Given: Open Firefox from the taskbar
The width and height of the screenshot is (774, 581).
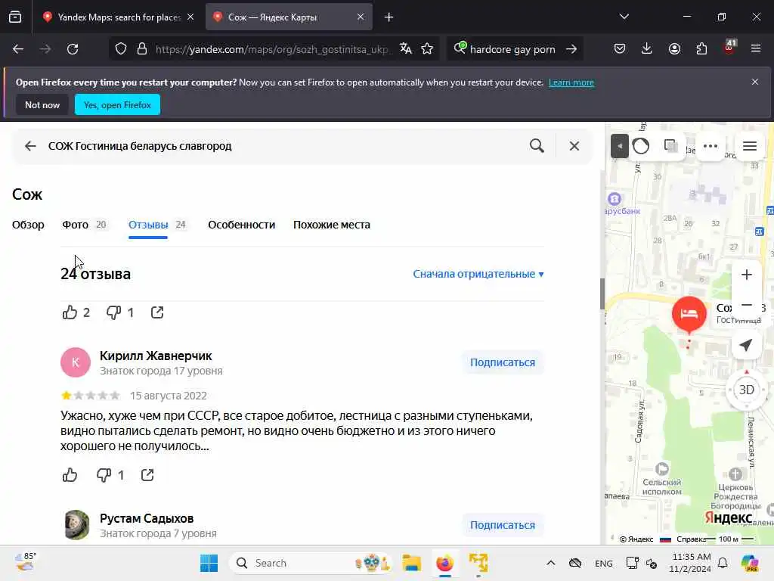Looking at the screenshot, I should click(x=444, y=563).
